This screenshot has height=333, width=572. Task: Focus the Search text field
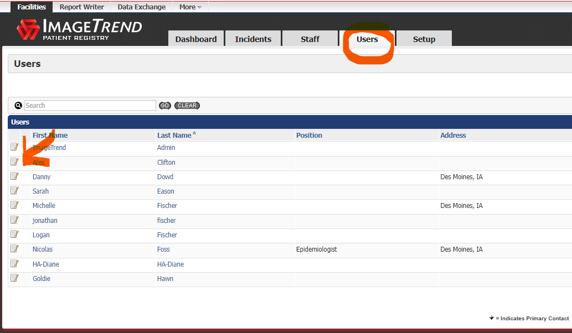(90, 106)
